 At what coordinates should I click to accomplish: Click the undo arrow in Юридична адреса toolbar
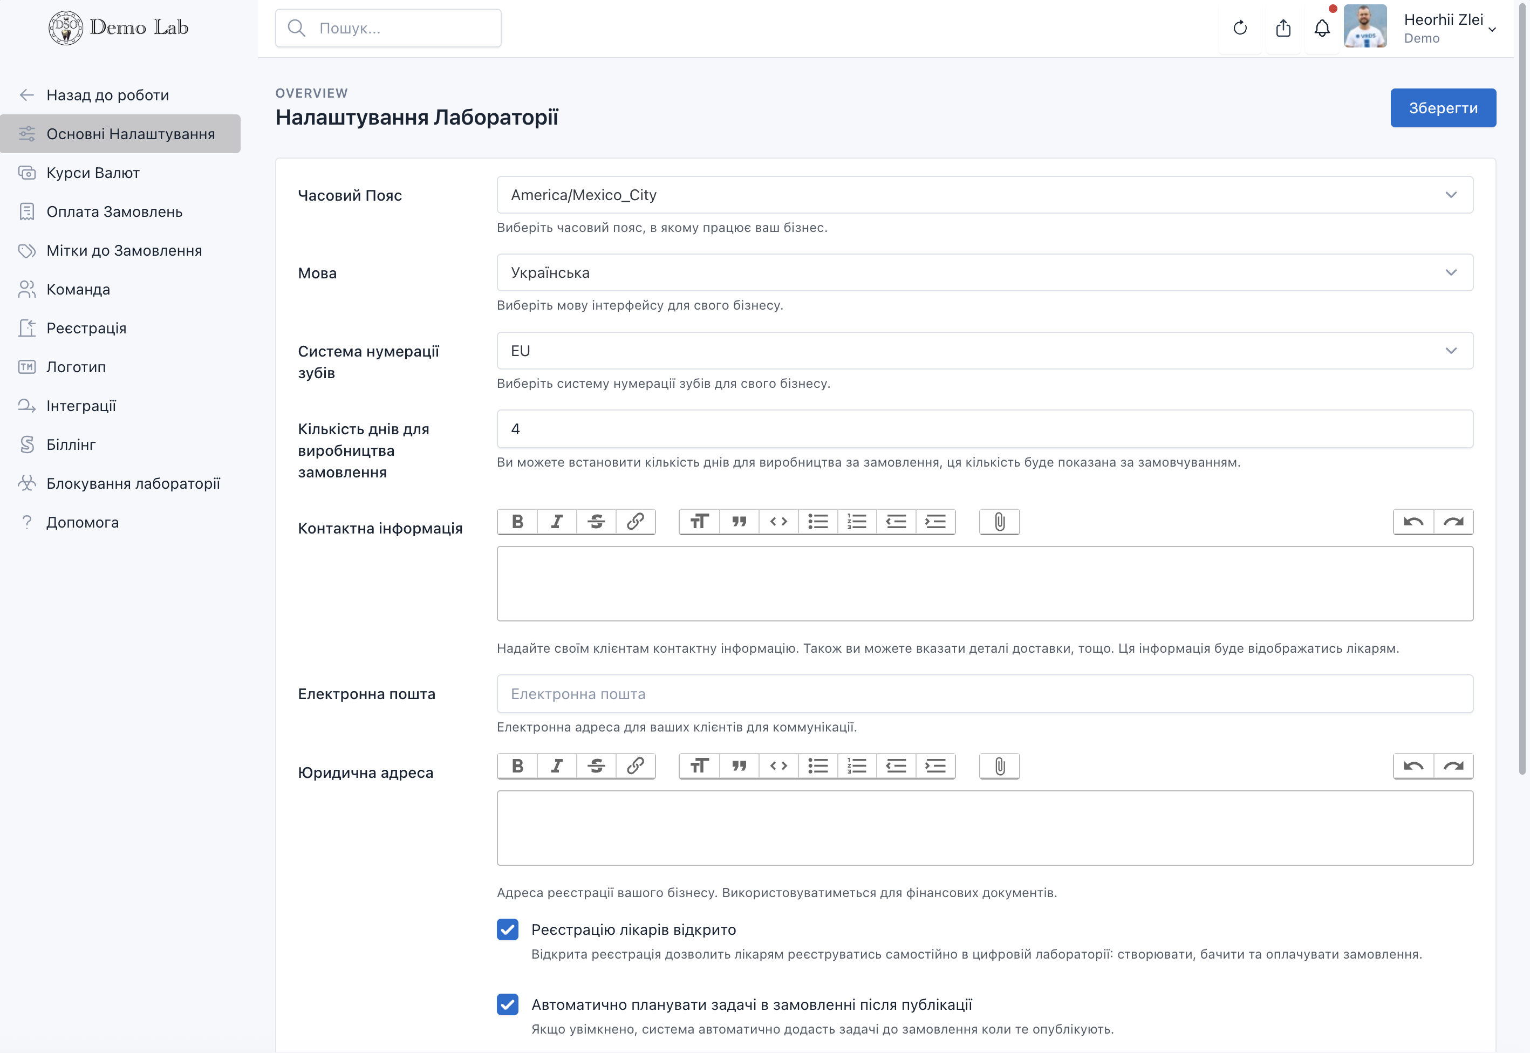coord(1413,766)
